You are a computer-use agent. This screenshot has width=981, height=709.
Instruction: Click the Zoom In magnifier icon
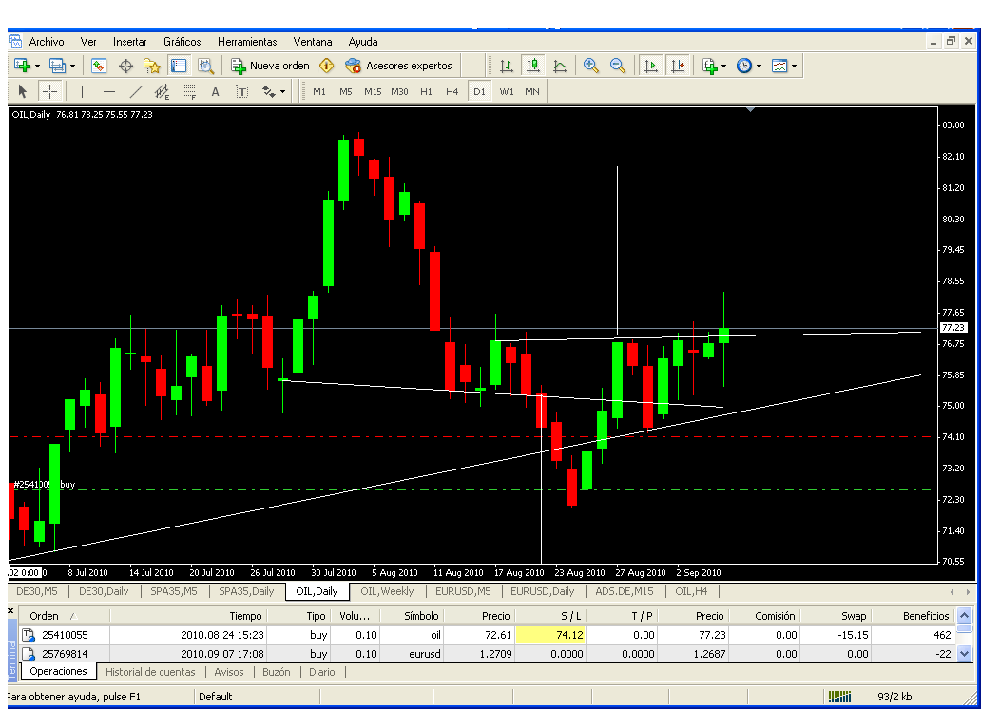tap(590, 66)
